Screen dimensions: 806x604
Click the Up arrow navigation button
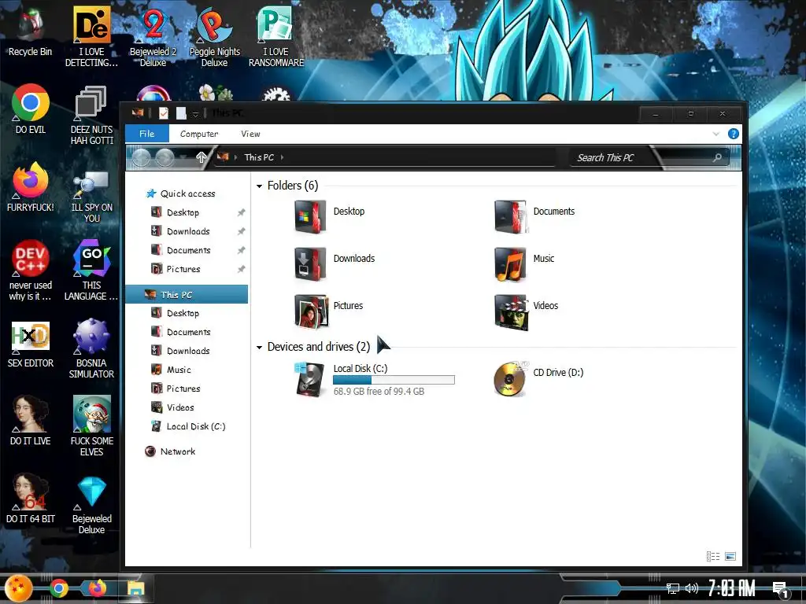(x=201, y=157)
